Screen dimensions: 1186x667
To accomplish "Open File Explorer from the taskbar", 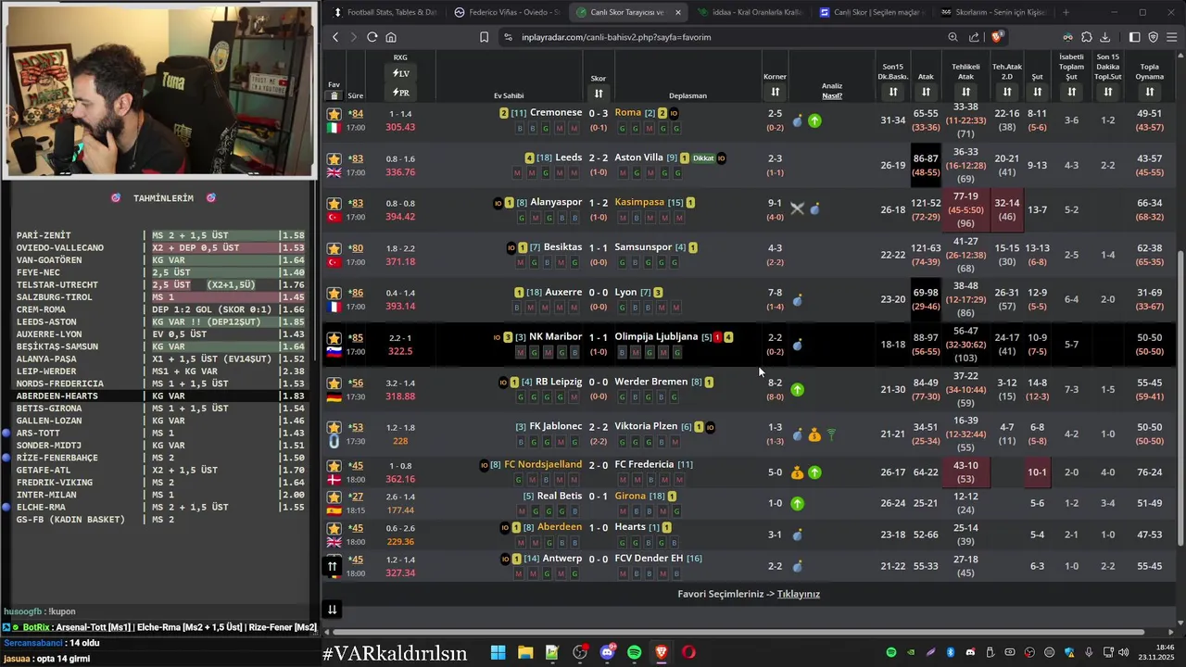I will pos(524,652).
